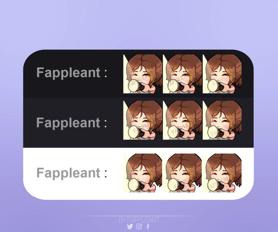278x232 pixels.
Task: Open the Instagram camera icon
Action: click(x=139, y=226)
